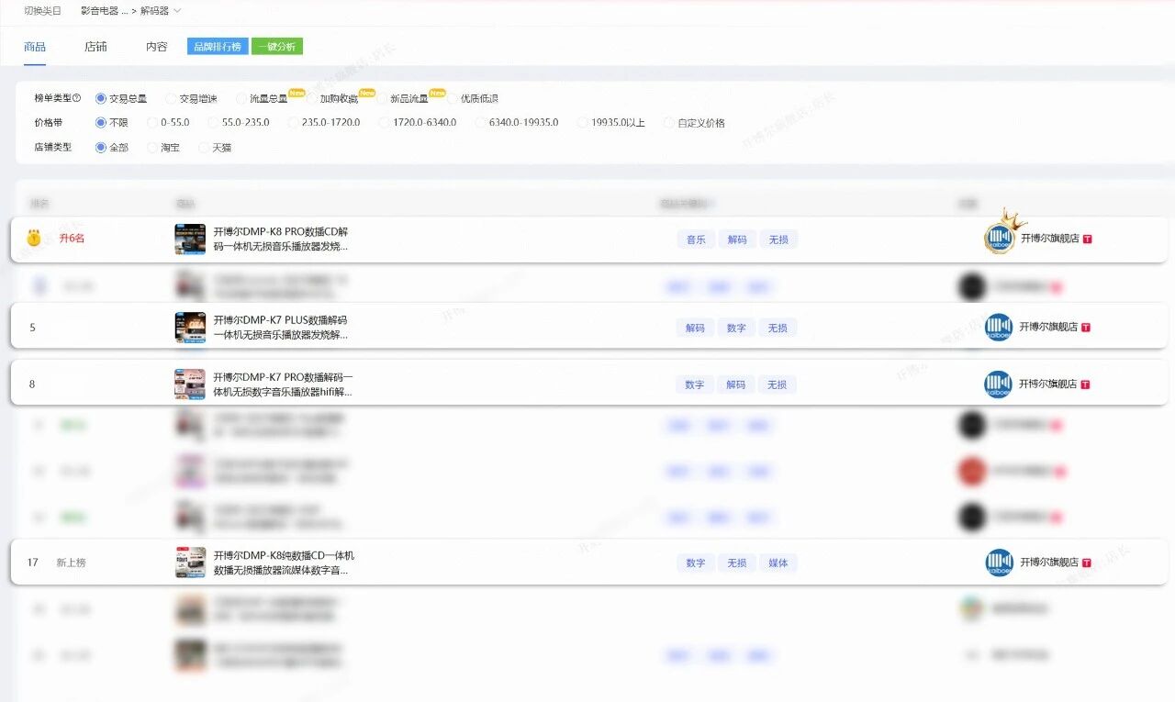Select the 交易增速 ranking type
This screenshot has height=702, width=1175.
coord(192,98)
